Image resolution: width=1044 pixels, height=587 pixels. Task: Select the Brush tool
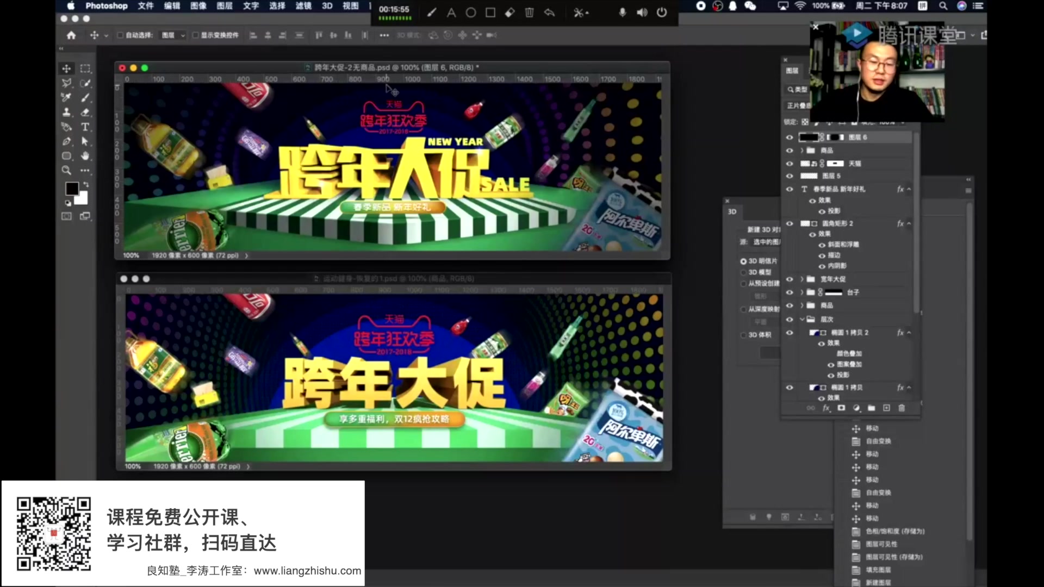pos(85,98)
